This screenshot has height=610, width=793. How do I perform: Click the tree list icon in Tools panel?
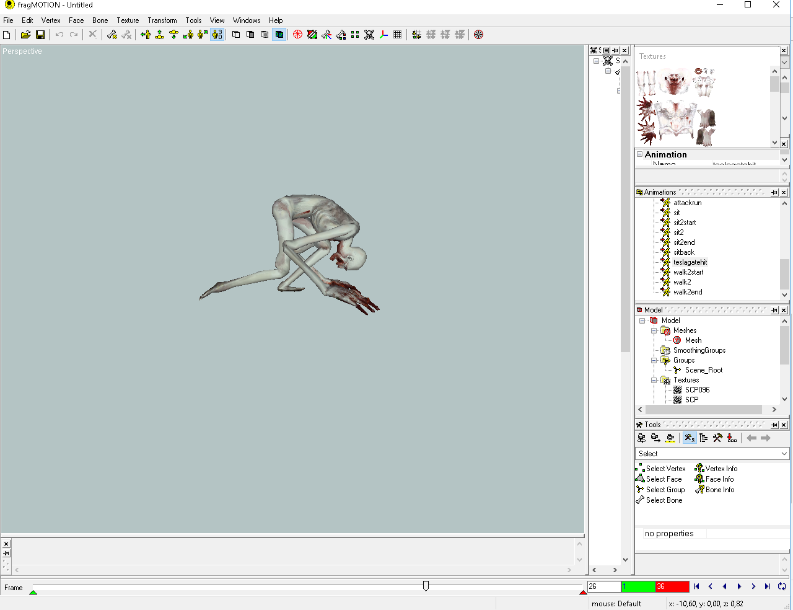704,438
